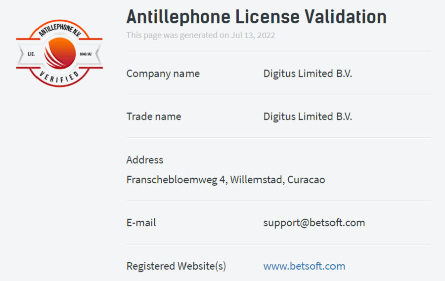Open the www.betsoft.com link
The image size is (445, 281).
point(304,266)
